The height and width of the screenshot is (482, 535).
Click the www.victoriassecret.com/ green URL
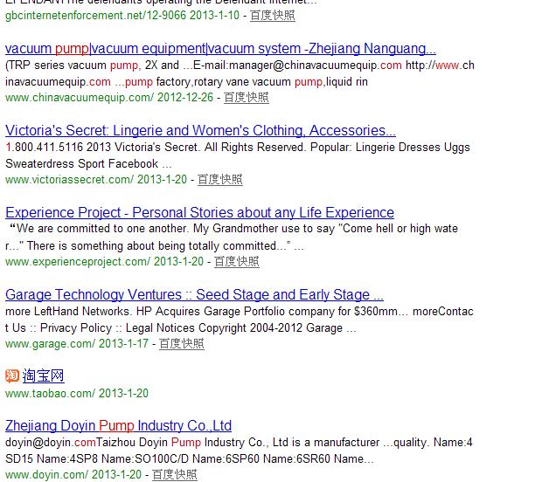click(x=70, y=180)
